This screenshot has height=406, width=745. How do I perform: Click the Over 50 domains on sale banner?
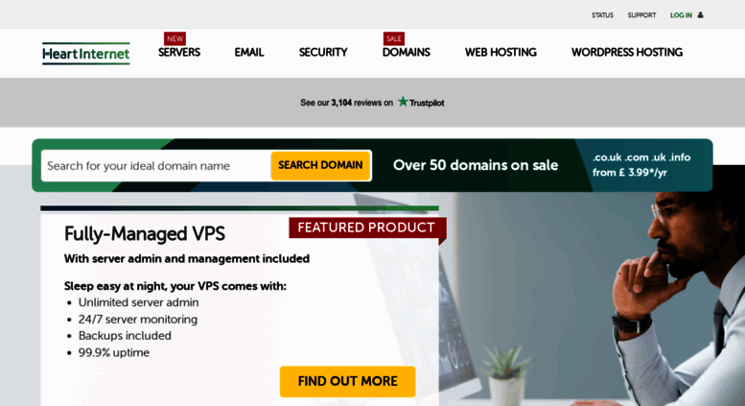click(x=476, y=165)
